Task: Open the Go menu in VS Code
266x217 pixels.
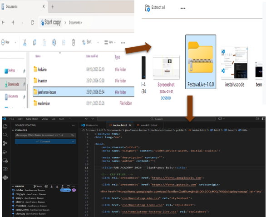Action: pyautogui.click(x=53, y=119)
